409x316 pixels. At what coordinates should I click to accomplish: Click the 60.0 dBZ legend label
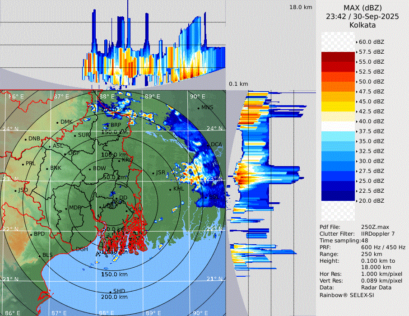coord(371,42)
